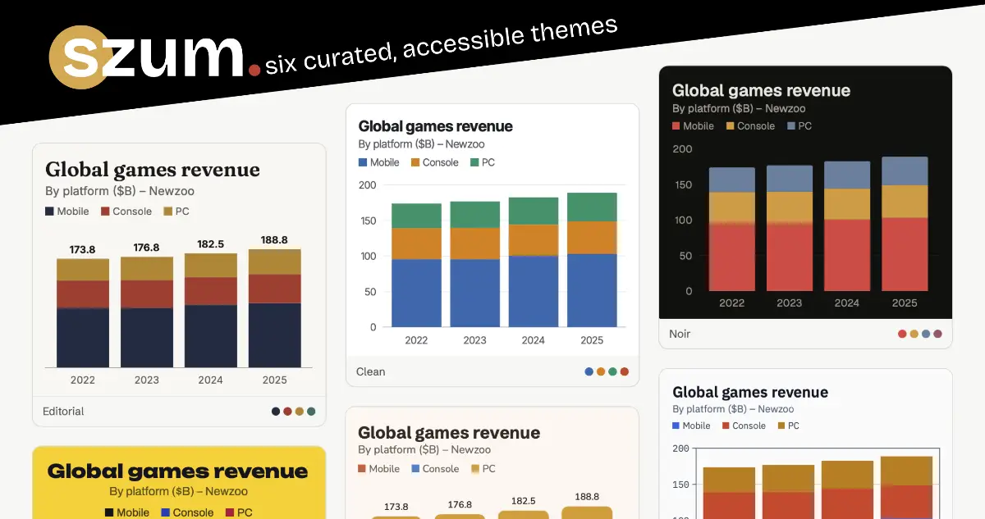
Task: Toggle Console legend in yellow card
Action: [187, 512]
